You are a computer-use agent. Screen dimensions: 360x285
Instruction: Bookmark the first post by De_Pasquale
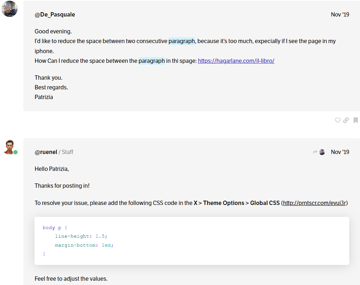[355, 120]
